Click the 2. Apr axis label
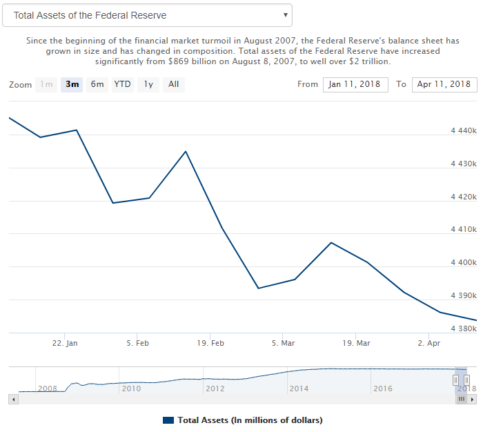The width and height of the screenshot is (483, 432). click(x=428, y=343)
